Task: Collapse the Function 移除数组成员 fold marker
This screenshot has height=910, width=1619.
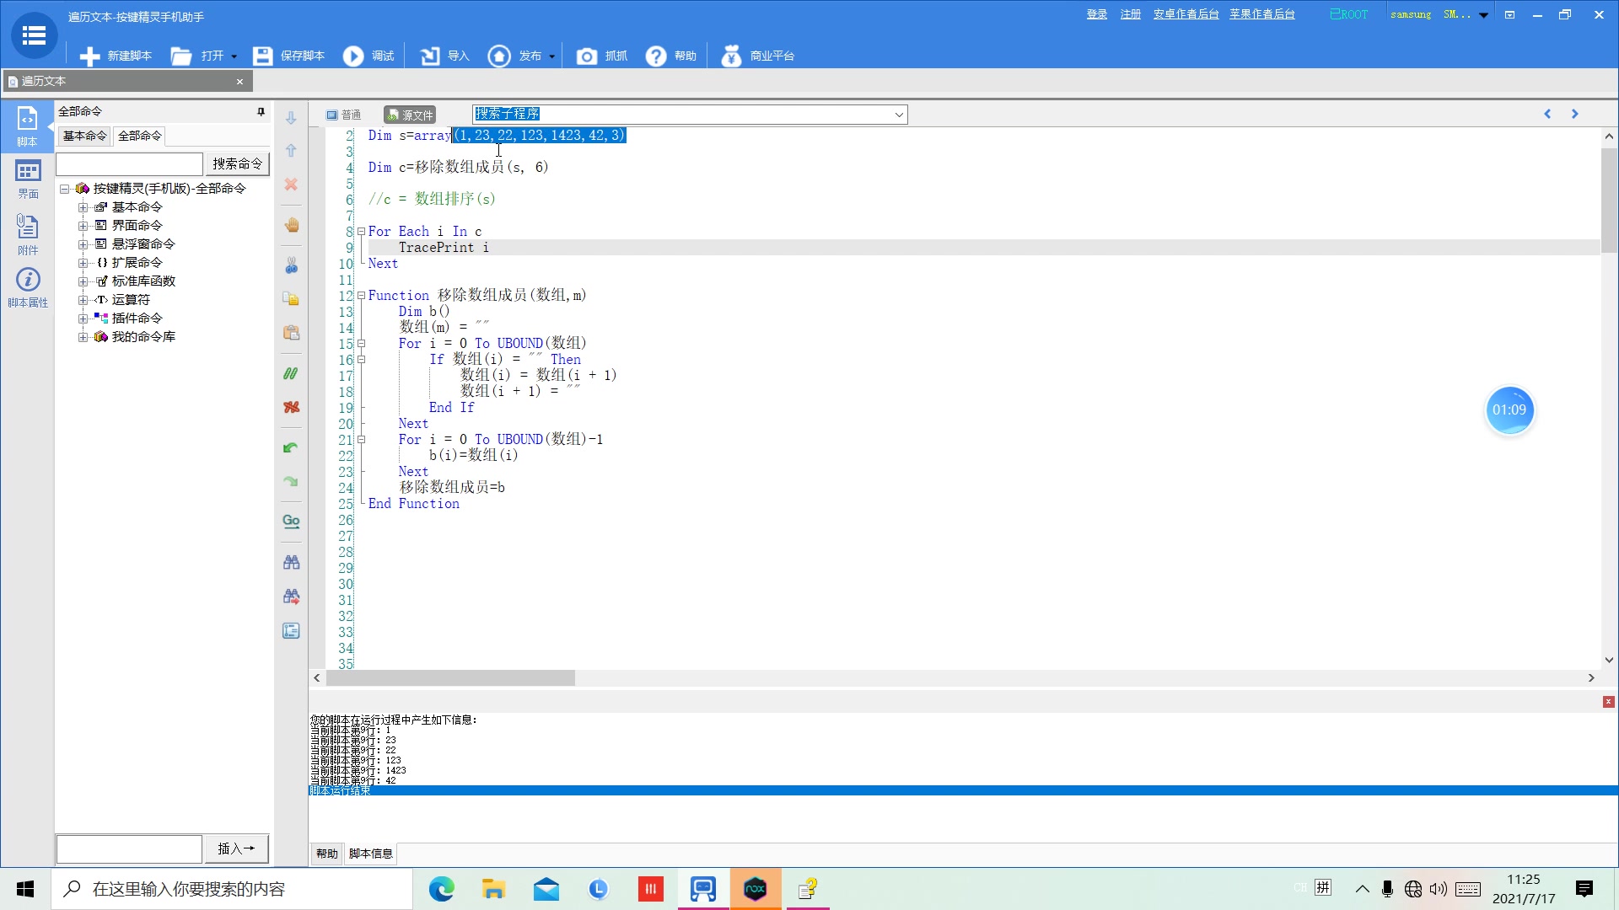Action: point(361,296)
